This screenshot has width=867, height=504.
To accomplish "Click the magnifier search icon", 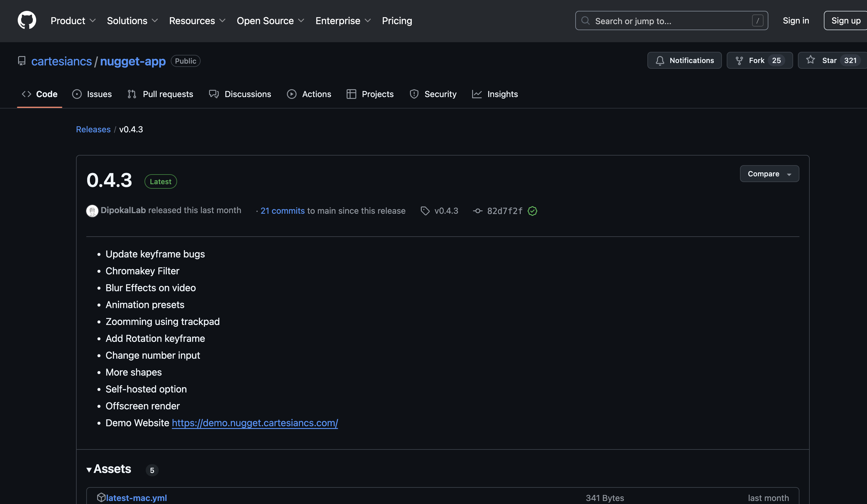I will pos(585,20).
